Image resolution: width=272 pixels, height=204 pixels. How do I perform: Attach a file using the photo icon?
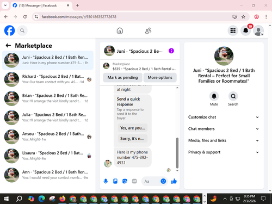click(115, 181)
